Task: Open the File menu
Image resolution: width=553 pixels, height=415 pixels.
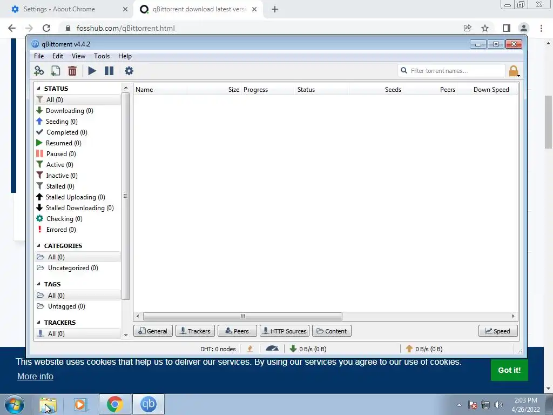Action: (x=39, y=56)
